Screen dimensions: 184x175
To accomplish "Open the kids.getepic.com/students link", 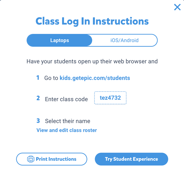I will (x=95, y=78).
